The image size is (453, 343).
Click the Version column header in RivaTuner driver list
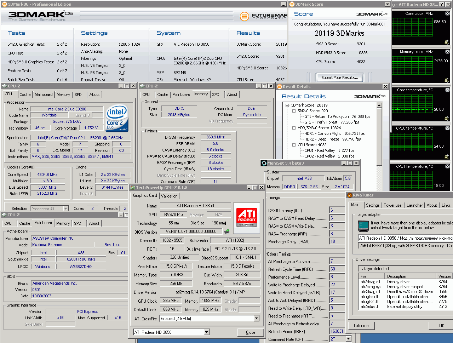[x=445, y=276]
